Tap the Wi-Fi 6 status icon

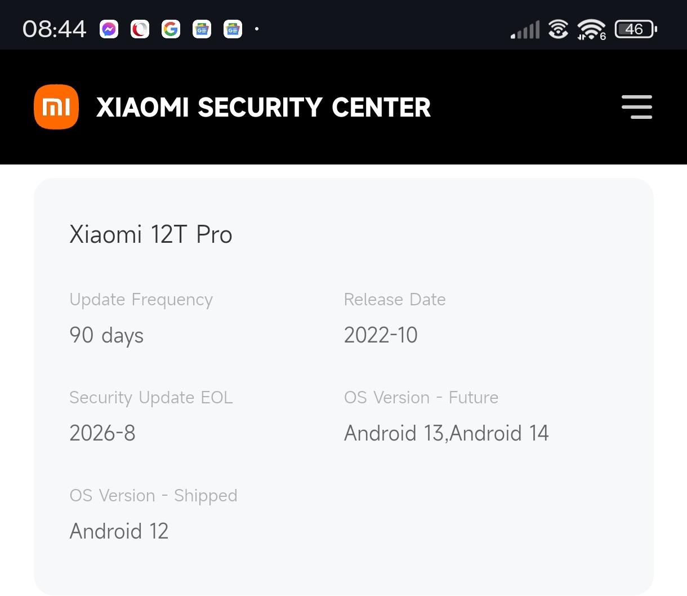coord(591,29)
